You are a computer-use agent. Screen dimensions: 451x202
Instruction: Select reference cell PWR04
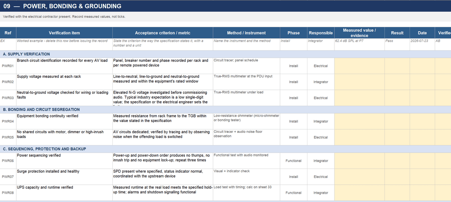pyautogui.click(x=8, y=121)
